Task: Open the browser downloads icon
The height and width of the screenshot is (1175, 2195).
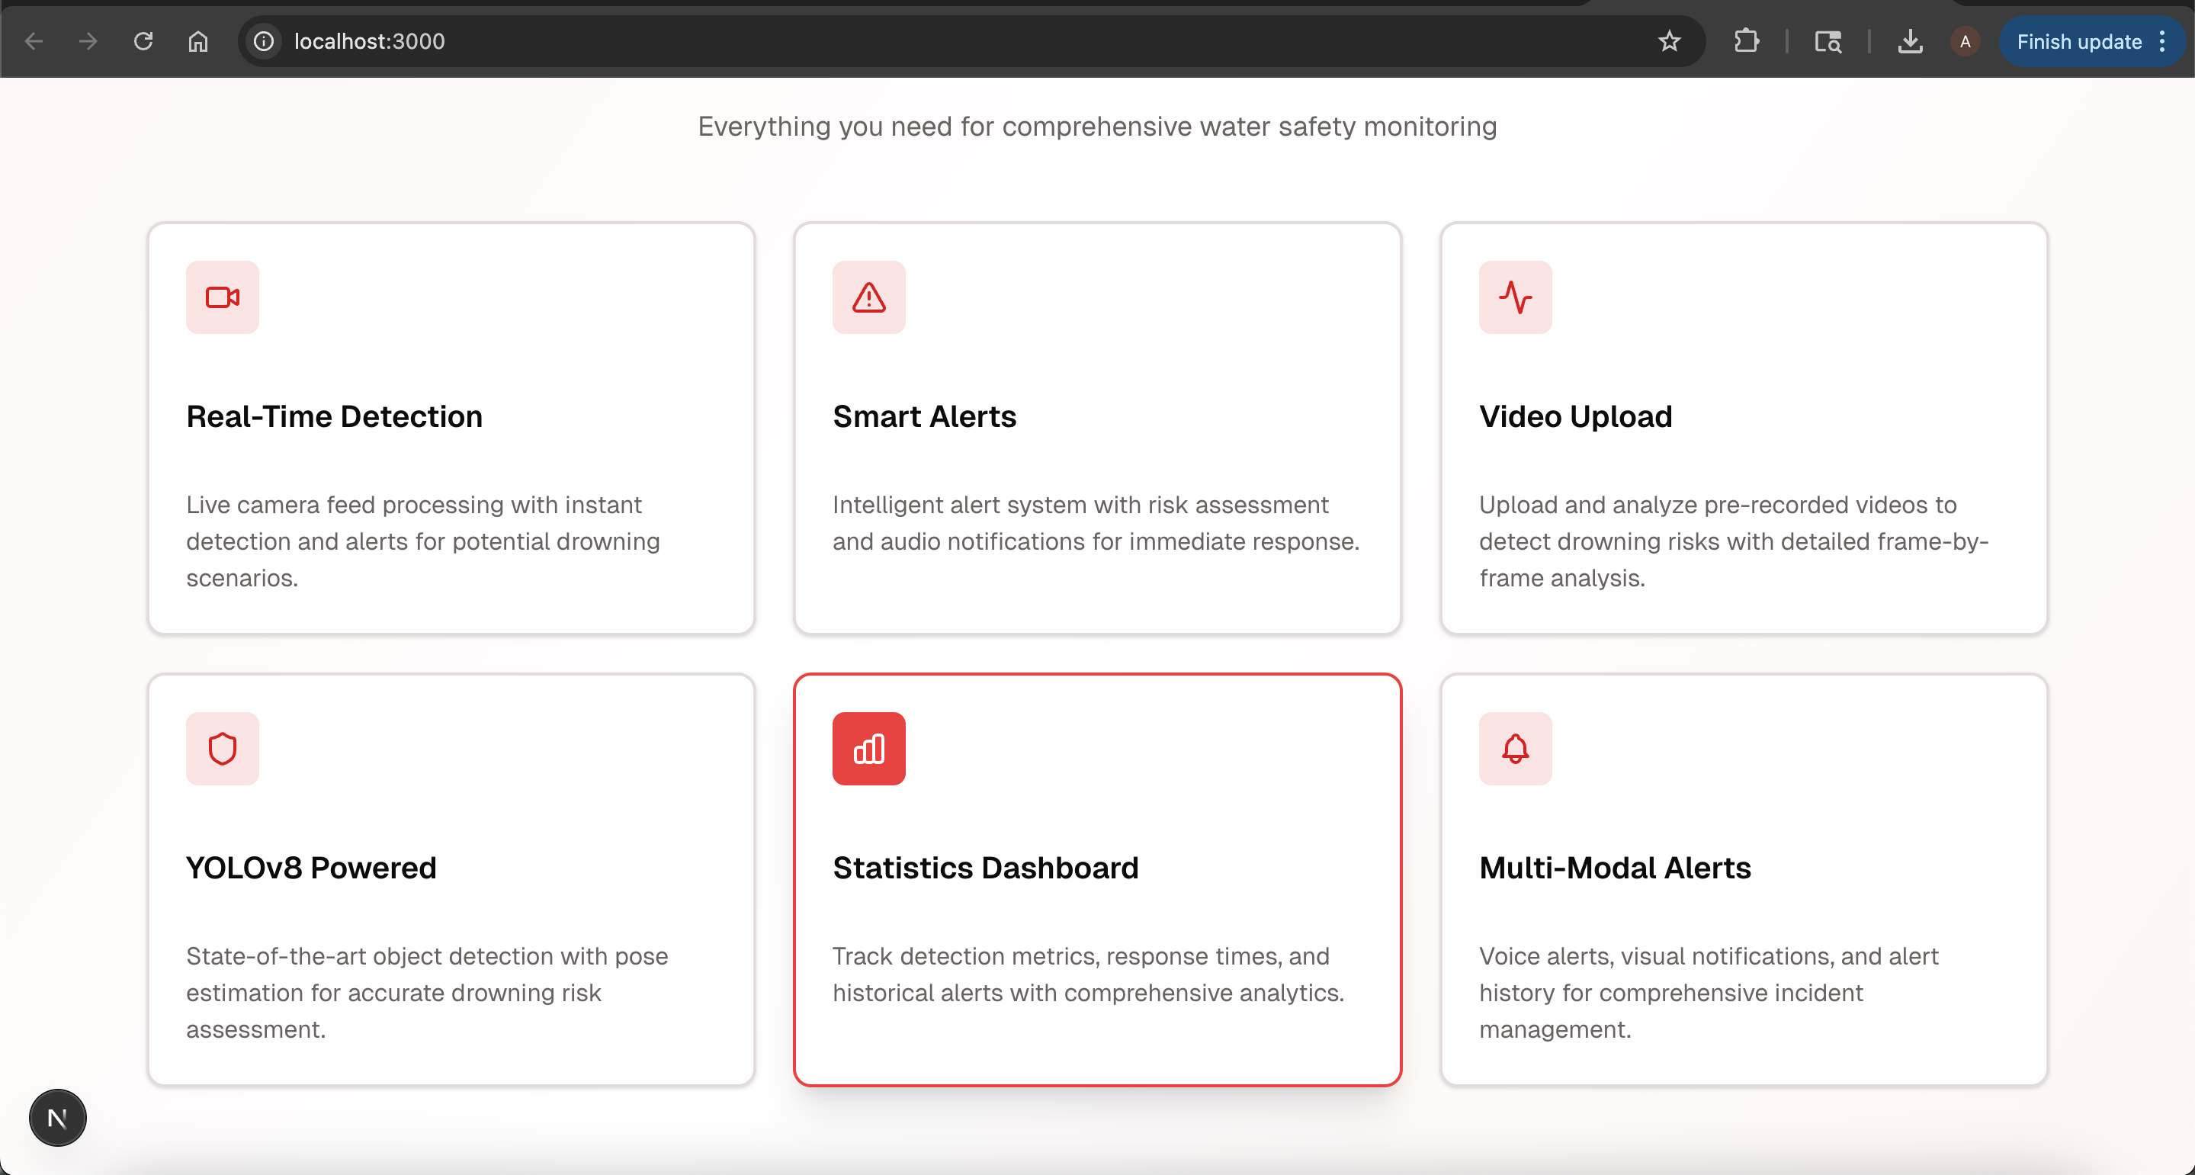Action: pyautogui.click(x=1910, y=41)
